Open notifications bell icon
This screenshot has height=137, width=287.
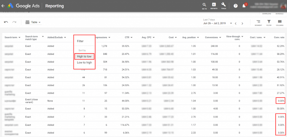click(x=244, y=6)
